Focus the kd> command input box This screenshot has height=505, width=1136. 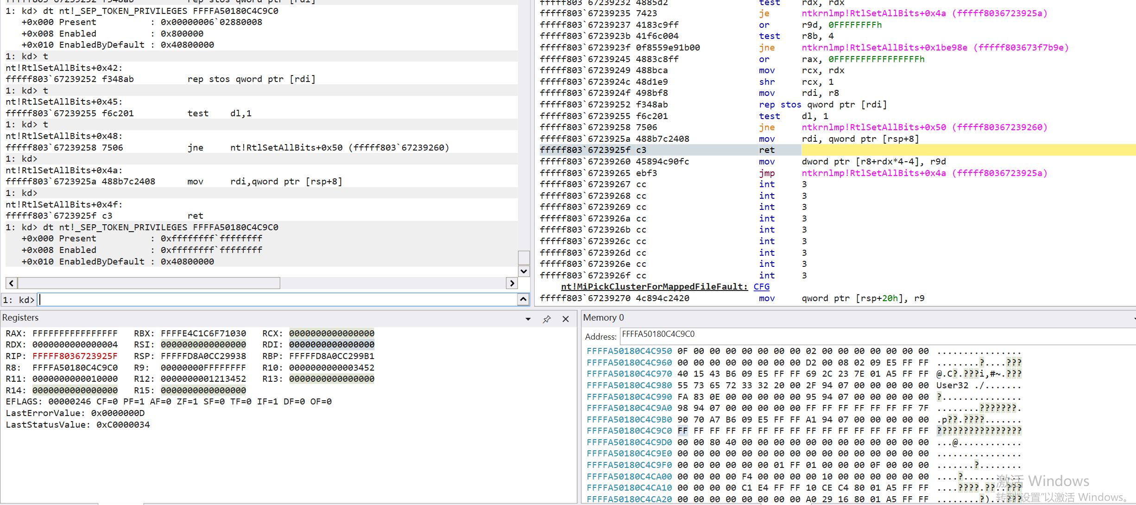tap(277, 300)
